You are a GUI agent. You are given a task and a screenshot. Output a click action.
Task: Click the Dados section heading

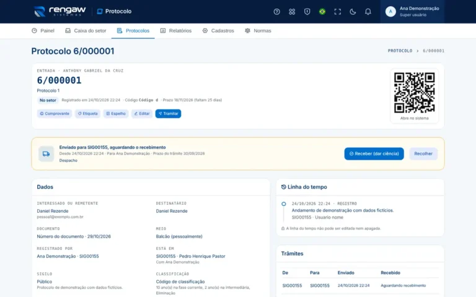click(45, 187)
